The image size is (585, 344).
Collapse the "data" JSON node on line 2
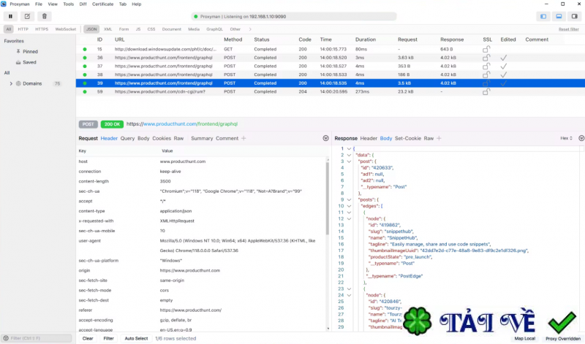pos(349,155)
